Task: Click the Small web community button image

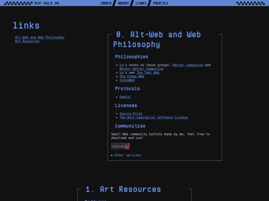Action: coord(120,146)
